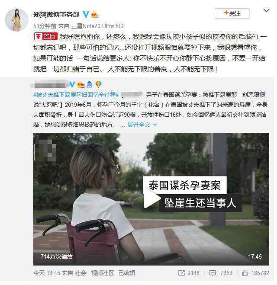Open the profile avatar of 郑爽微博事务部

pyautogui.click(x=16, y=20)
